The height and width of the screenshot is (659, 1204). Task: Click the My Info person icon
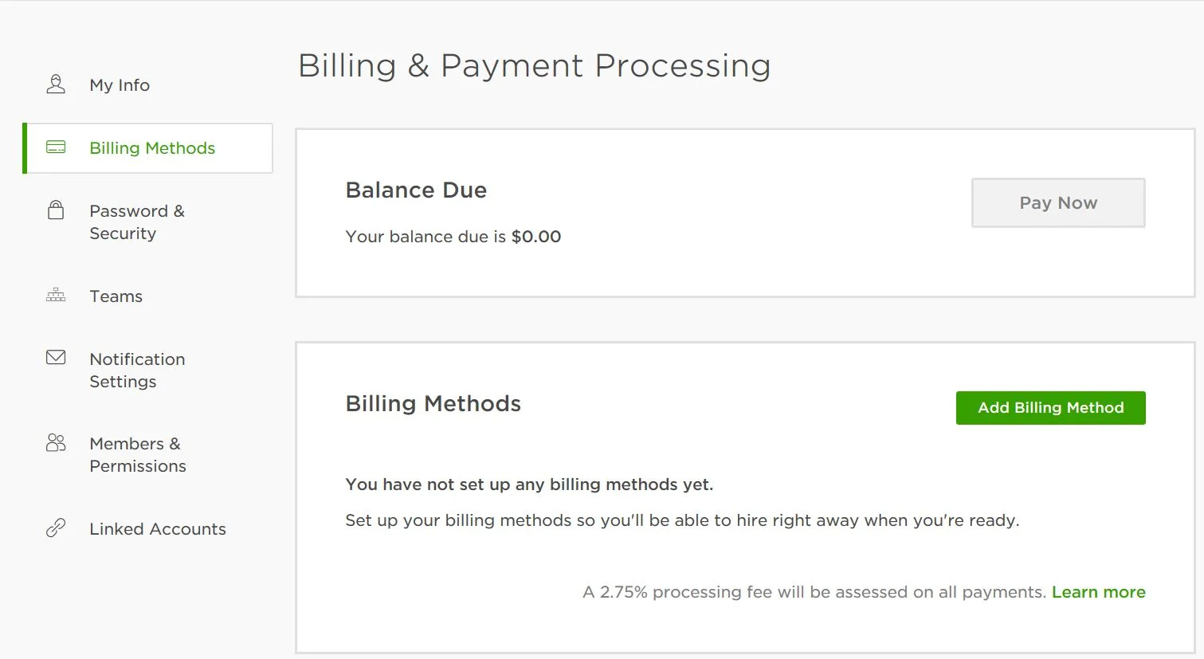56,84
